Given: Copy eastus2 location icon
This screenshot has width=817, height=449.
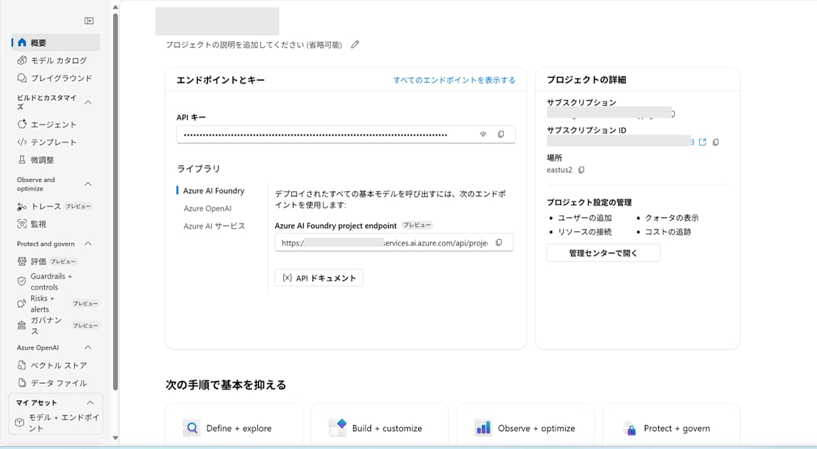Looking at the screenshot, I should (x=581, y=170).
